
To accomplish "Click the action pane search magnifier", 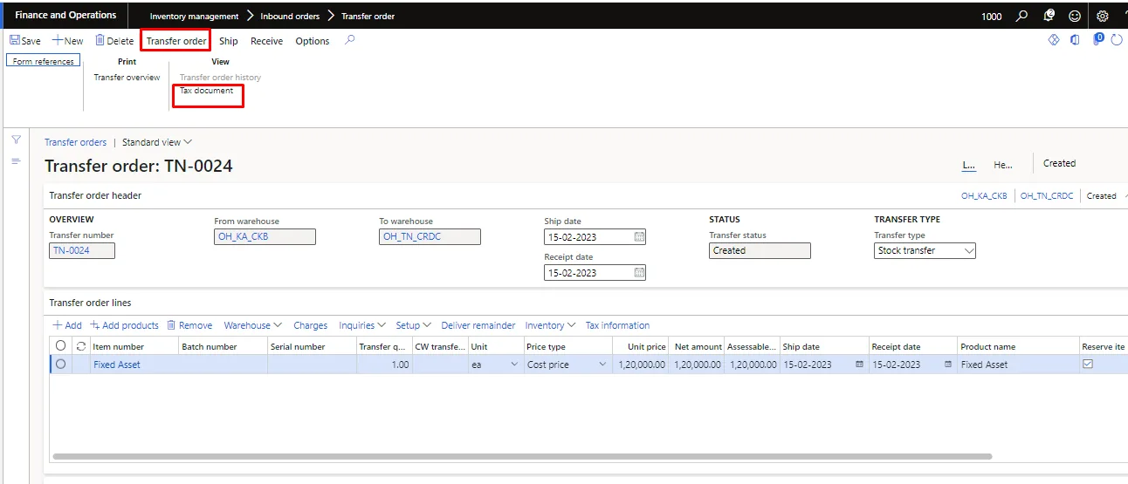I will [349, 40].
